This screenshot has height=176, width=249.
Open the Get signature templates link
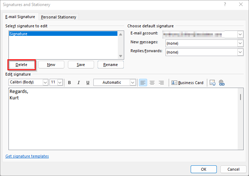point(27,156)
